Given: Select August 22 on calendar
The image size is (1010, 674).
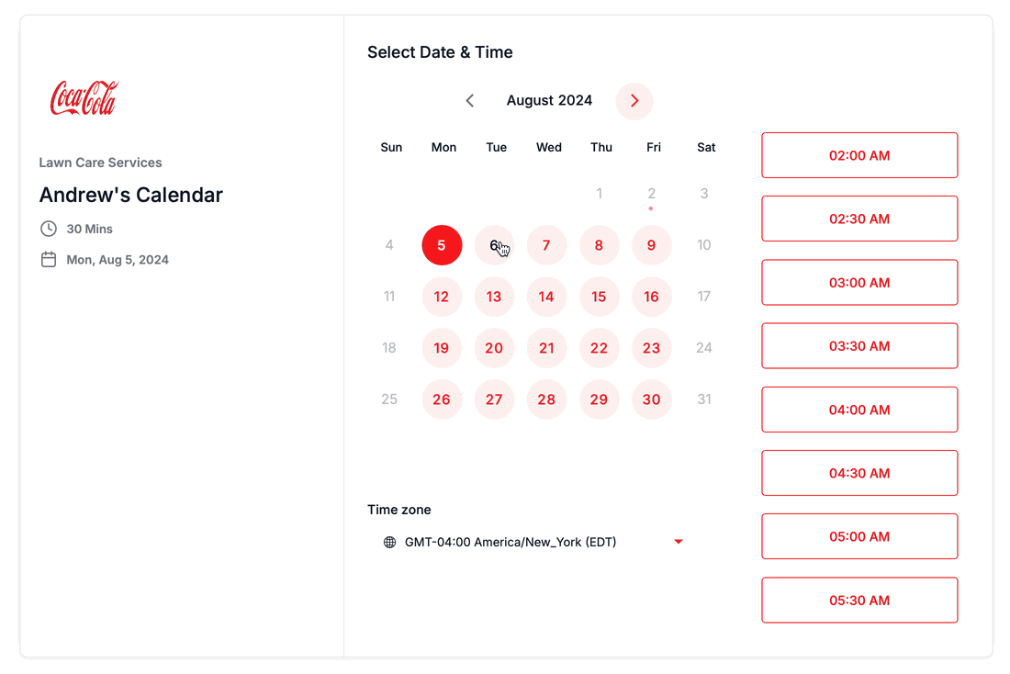Looking at the screenshot, I should pyautogui.click(x=599, y=348).
